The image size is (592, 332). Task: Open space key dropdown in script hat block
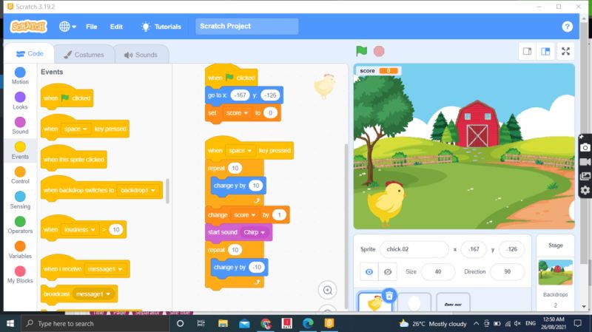pyautogui.click(x=240, y=151)
